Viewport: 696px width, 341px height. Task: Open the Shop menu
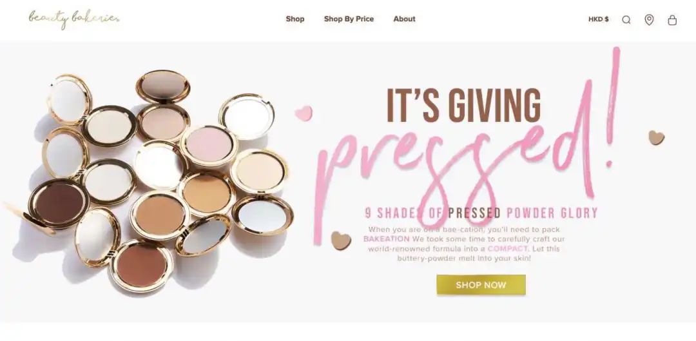[295, 19]
